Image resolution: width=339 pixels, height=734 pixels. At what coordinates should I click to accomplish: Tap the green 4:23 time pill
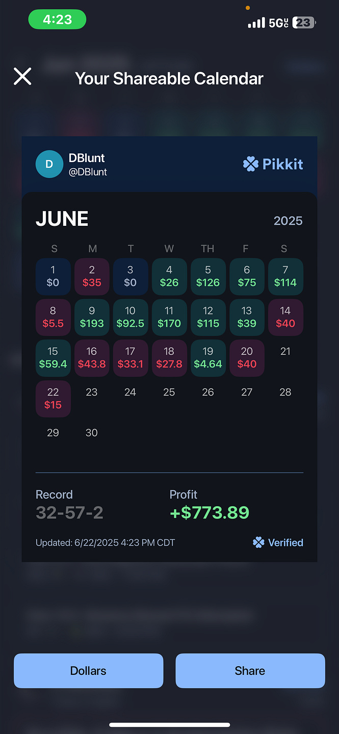pyautogui.click(x=57, y=20)
